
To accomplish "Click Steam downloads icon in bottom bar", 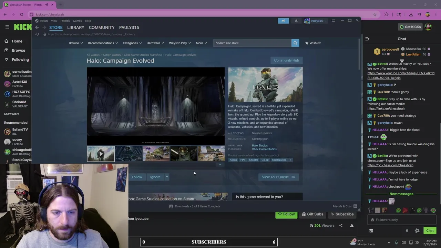I will point(171,206).
